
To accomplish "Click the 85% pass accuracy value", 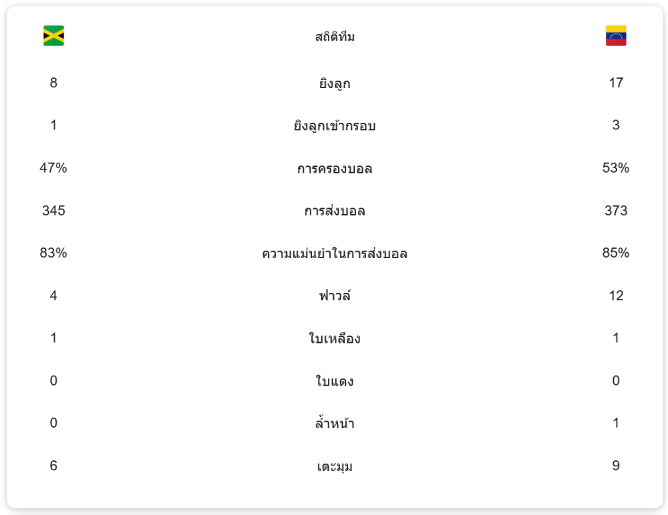I will [616, 253].
